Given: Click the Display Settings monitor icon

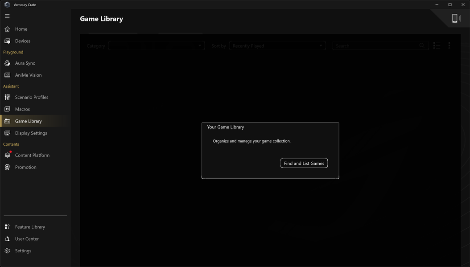Looking at the screenshot, I should click(7, 133).
